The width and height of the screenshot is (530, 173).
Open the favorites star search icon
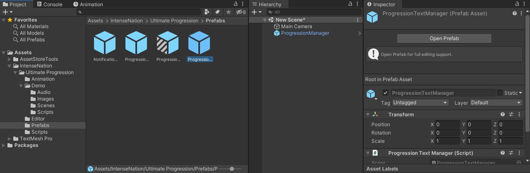tap(228, 12)
